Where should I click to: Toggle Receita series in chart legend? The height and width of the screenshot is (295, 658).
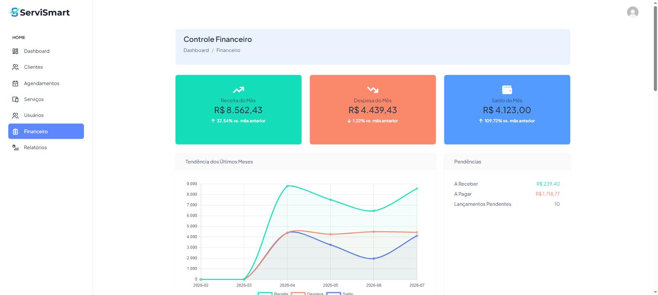pyautogui.click(x=273, y=294)
